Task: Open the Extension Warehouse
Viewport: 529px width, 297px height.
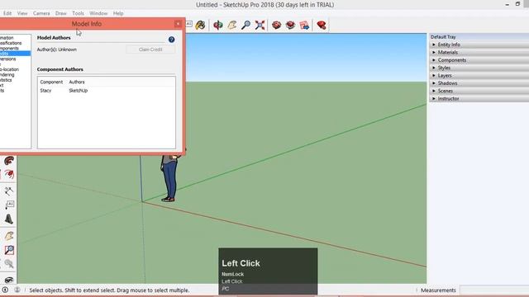Action: (290, 26)
